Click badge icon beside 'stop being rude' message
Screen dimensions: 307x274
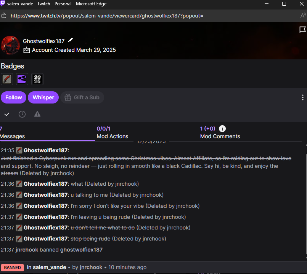(x=19, y=239)
